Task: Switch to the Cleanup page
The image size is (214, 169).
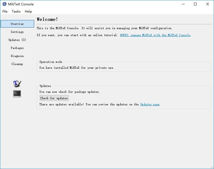Action: 17,64
